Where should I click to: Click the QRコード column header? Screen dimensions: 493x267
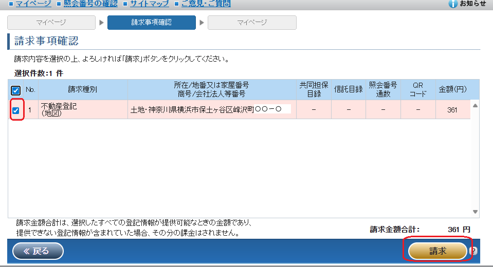418,89
